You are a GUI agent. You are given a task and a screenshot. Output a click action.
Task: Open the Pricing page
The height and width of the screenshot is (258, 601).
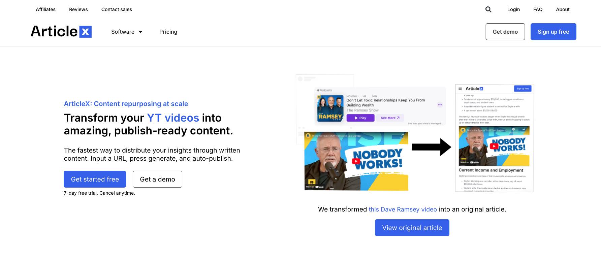pos(168,32)
